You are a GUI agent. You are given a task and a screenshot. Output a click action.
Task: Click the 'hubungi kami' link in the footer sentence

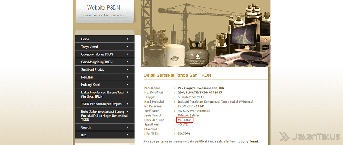pos(247,141)
